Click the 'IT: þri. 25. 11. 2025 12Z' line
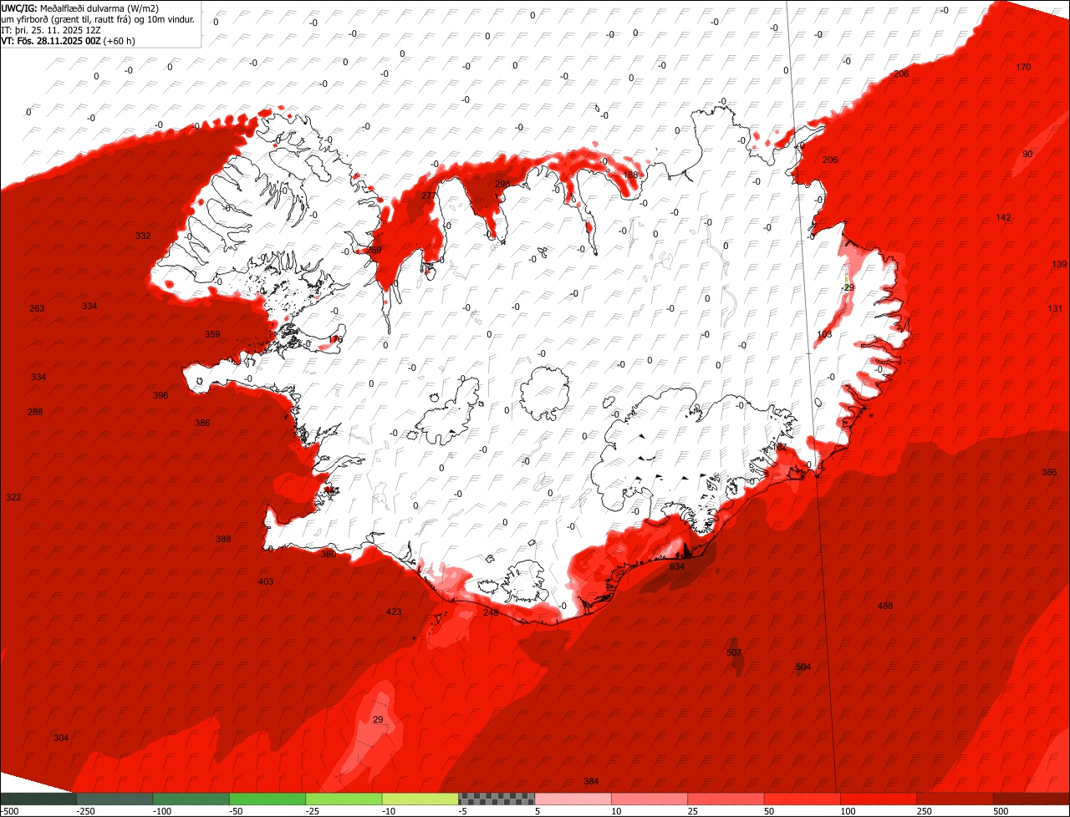Screen dimensions: 1070x817 click(53, 29)
